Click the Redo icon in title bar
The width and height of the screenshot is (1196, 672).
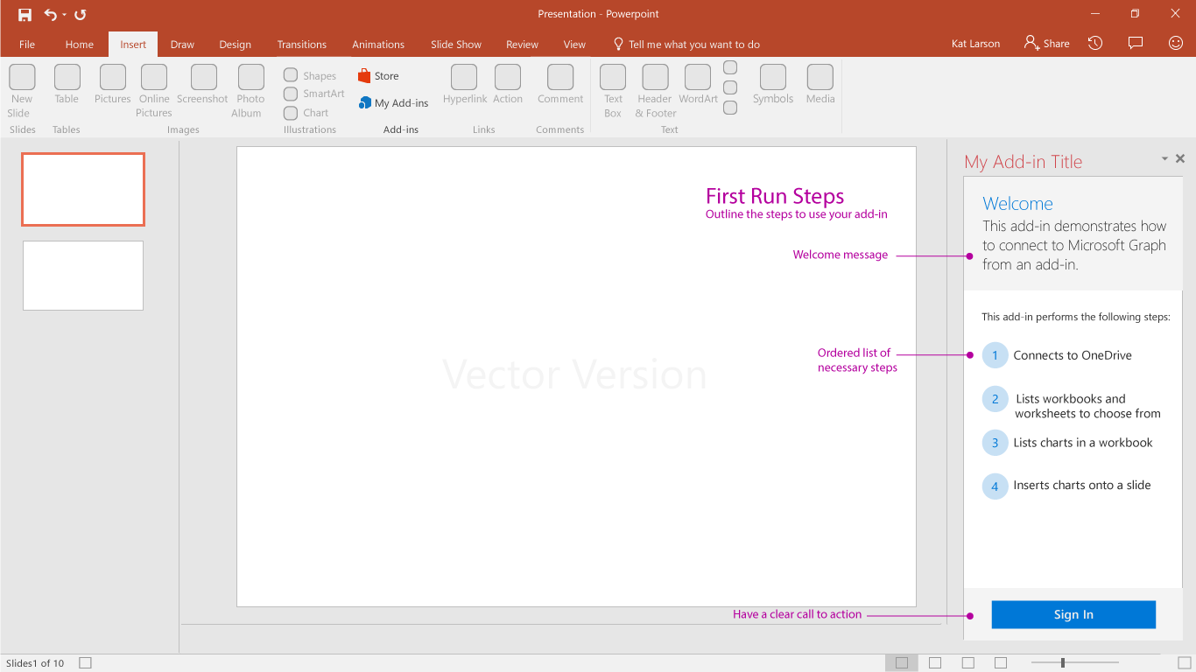coord(81,14)
